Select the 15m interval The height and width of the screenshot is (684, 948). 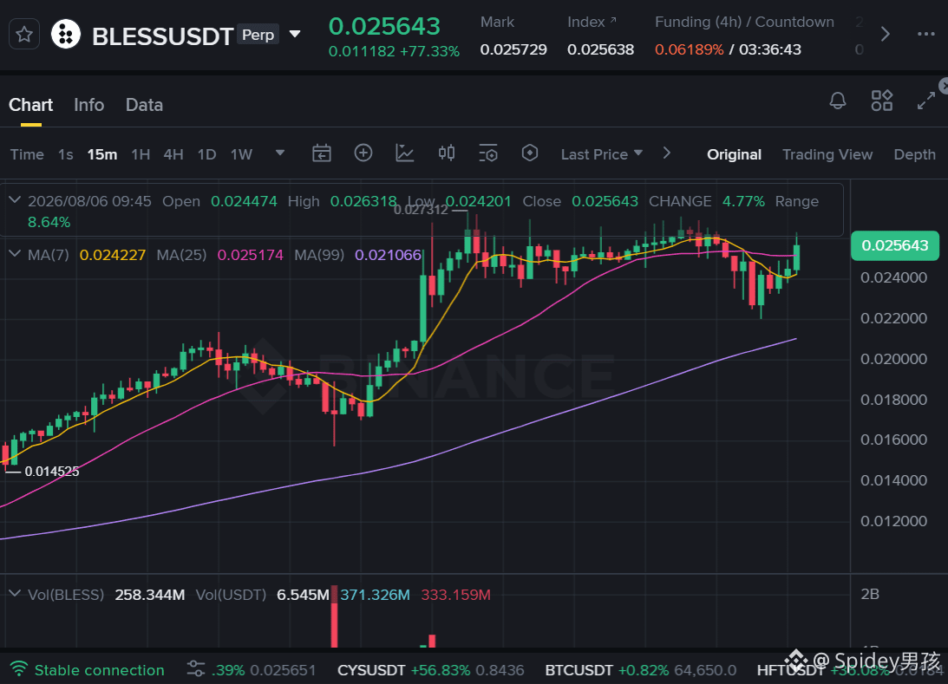tap(102, 154)
